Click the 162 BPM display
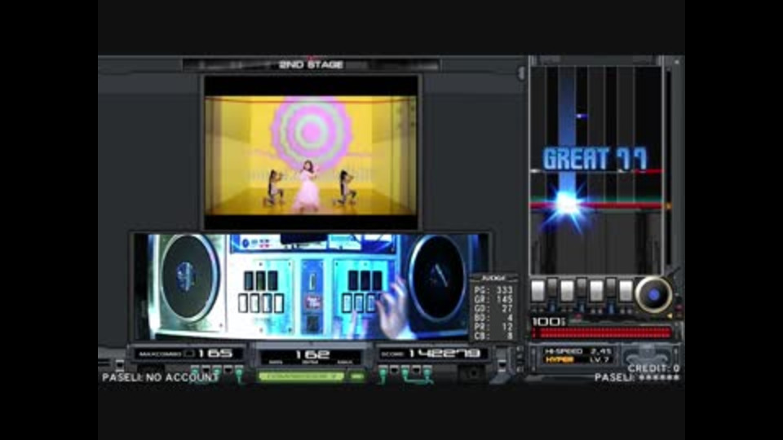783x440 pixels. click(x=311, y=356)
